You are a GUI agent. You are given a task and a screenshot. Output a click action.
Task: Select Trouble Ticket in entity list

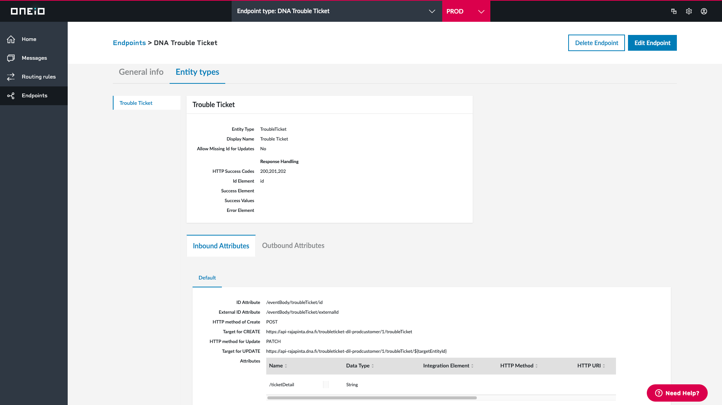pyautogui.click(x=147, y=103)
